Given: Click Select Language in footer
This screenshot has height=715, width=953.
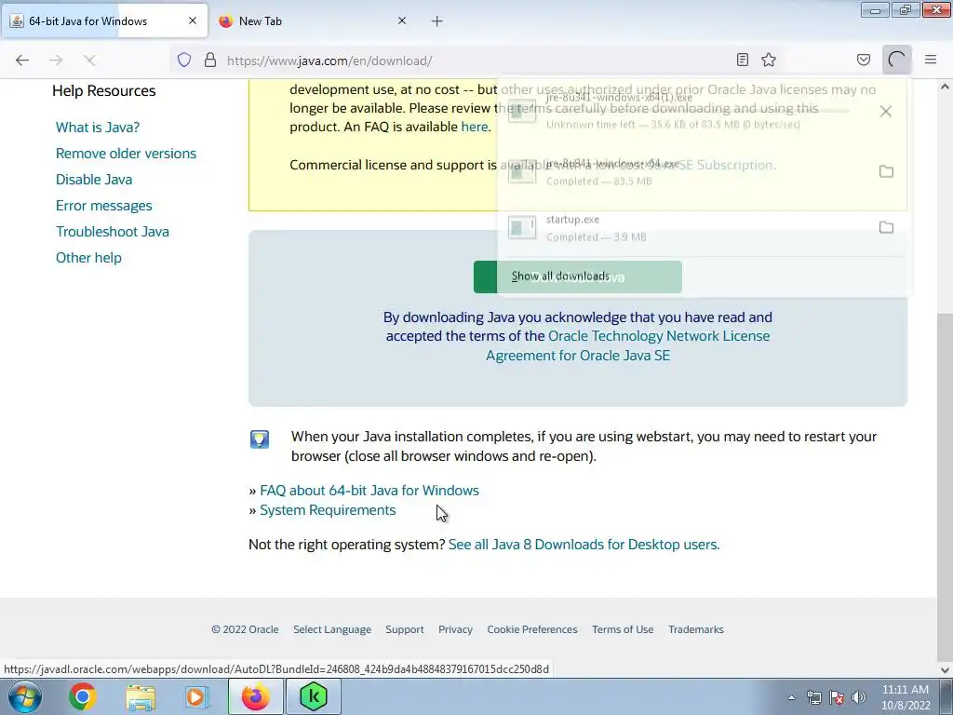Looking at the screenshot, I should (332, 629).
